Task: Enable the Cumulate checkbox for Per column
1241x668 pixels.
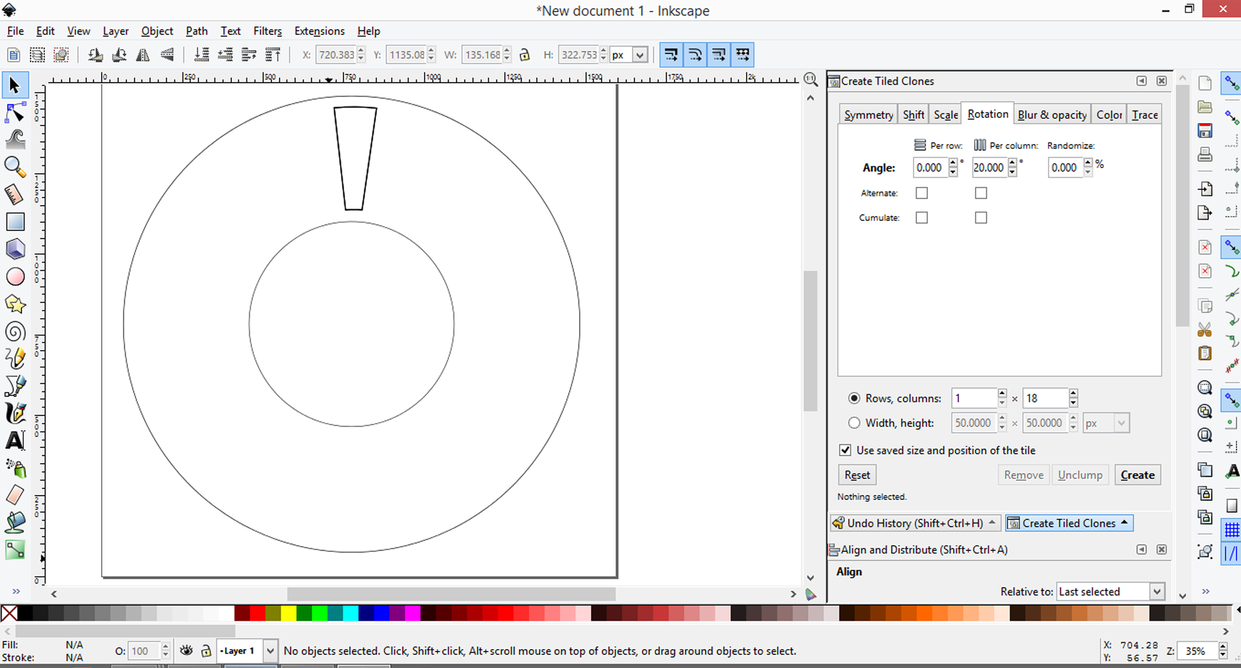Action: coord(980,216)
